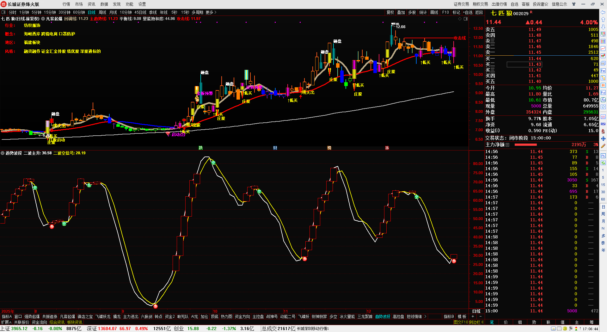Click the red S icon in right sidebar
The width and height of the screenshot is (607, 332).
[603, 131]
